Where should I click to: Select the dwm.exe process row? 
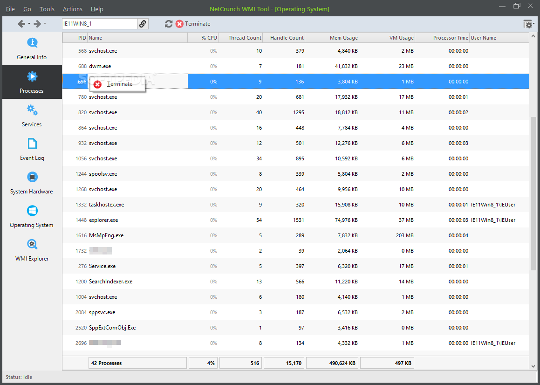295,66
